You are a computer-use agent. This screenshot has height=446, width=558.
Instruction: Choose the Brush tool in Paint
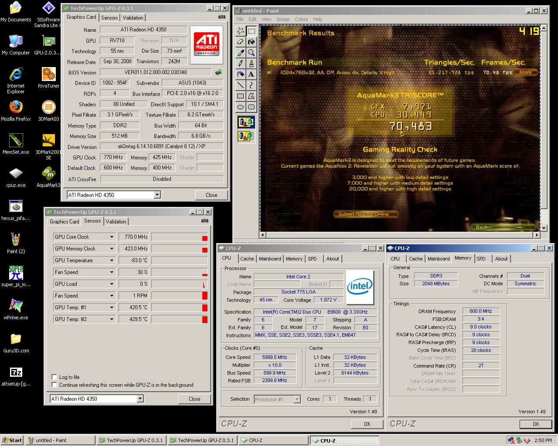click(251, 64)
